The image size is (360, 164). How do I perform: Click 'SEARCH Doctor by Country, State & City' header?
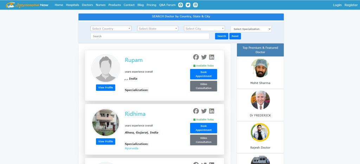click(181, 17)
